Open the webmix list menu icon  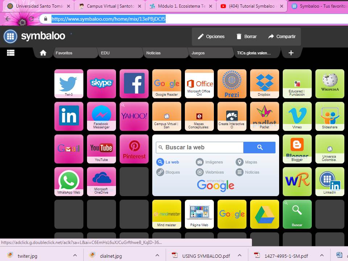point(11,53)
